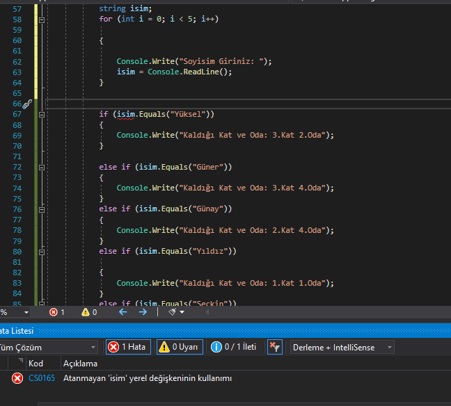The height and width of the screenshot is (406, 451).
Task: Toggle the '0 / 1 İleti' messages filter
Action: pos(234,347)
